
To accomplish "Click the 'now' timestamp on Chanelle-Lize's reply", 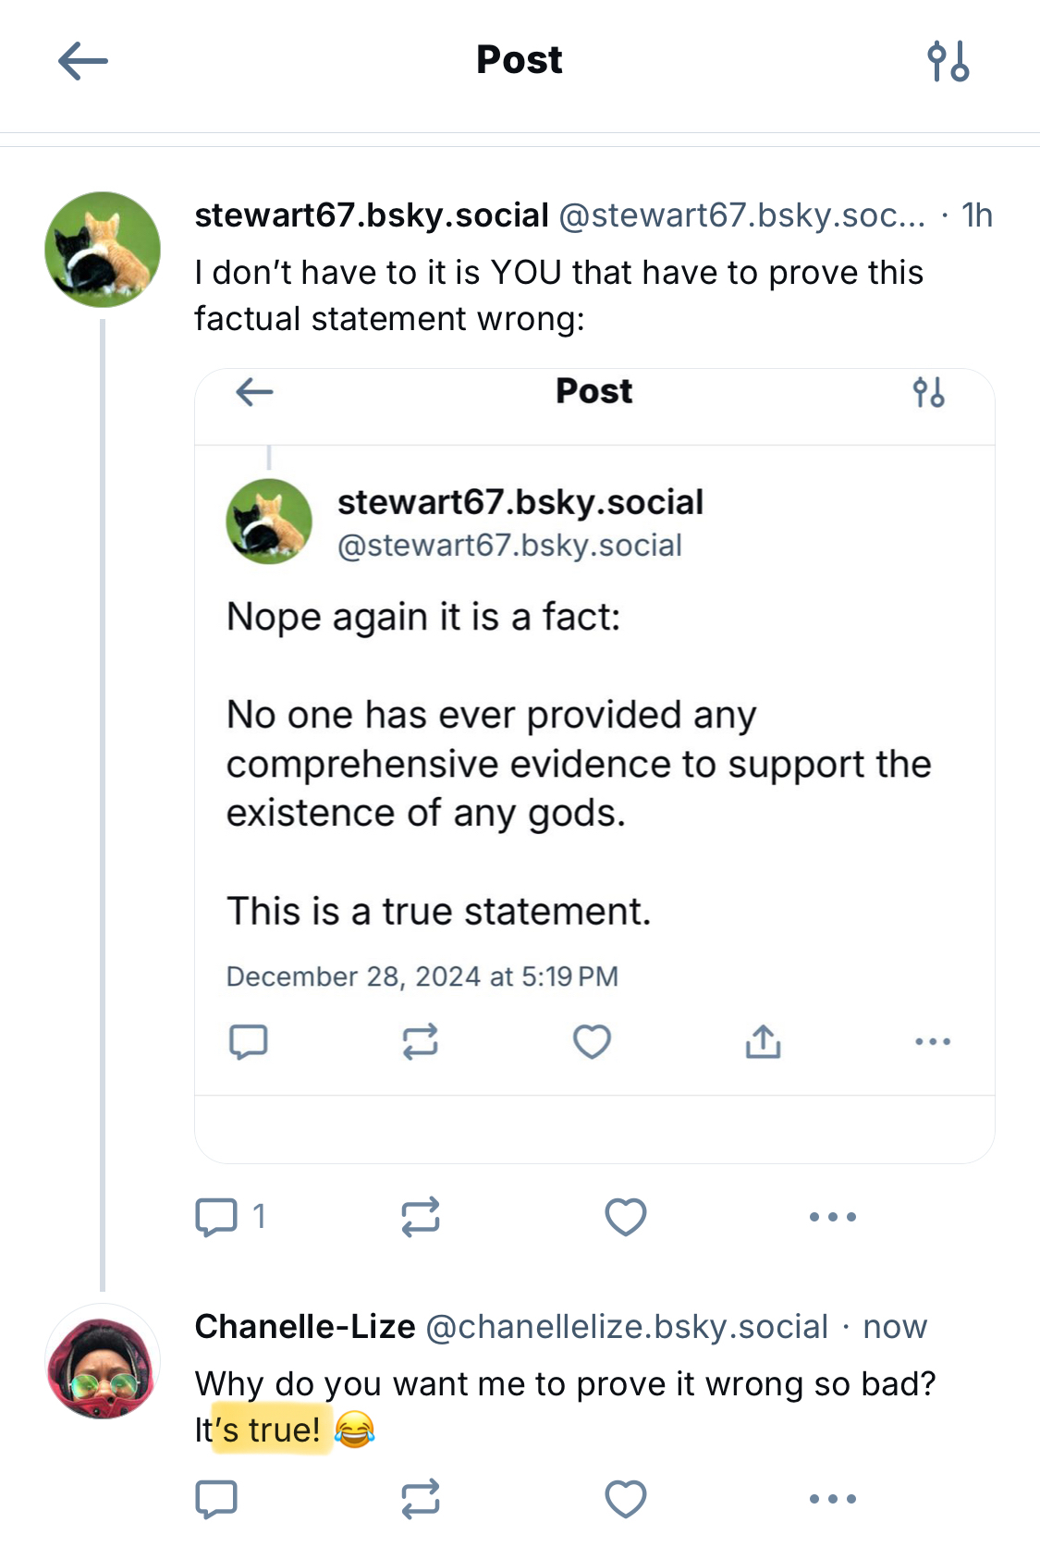I will [x=894, y=1327].
